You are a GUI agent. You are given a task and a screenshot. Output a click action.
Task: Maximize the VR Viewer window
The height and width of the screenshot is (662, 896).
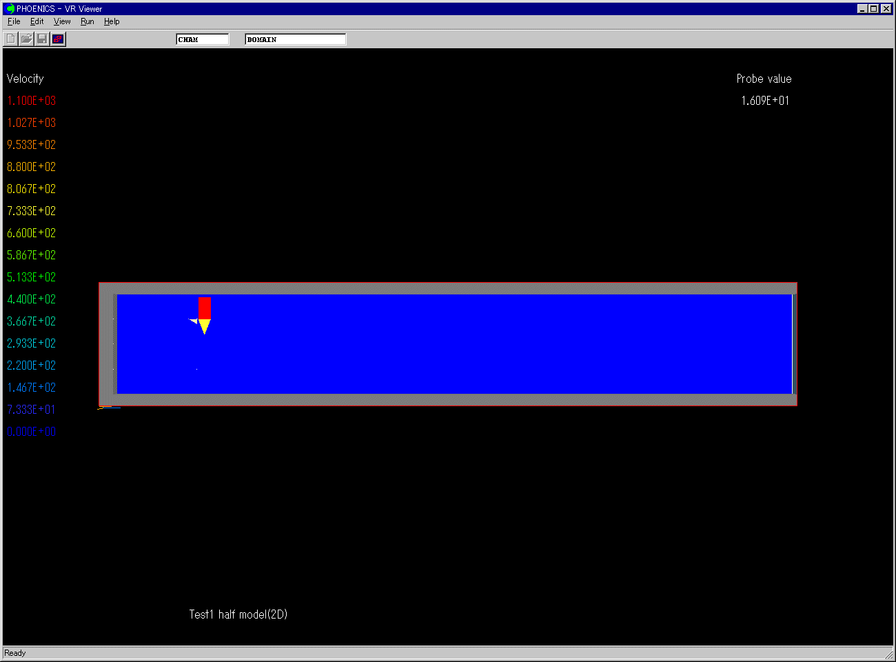[874, 9]
